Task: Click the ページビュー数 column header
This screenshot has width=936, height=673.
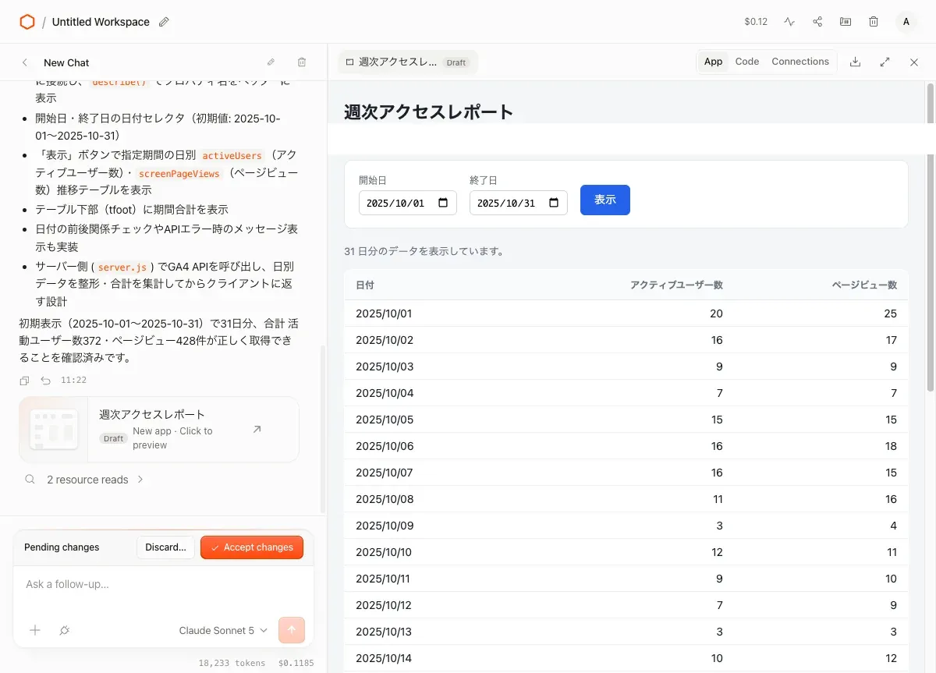Action: click(864, 285)
